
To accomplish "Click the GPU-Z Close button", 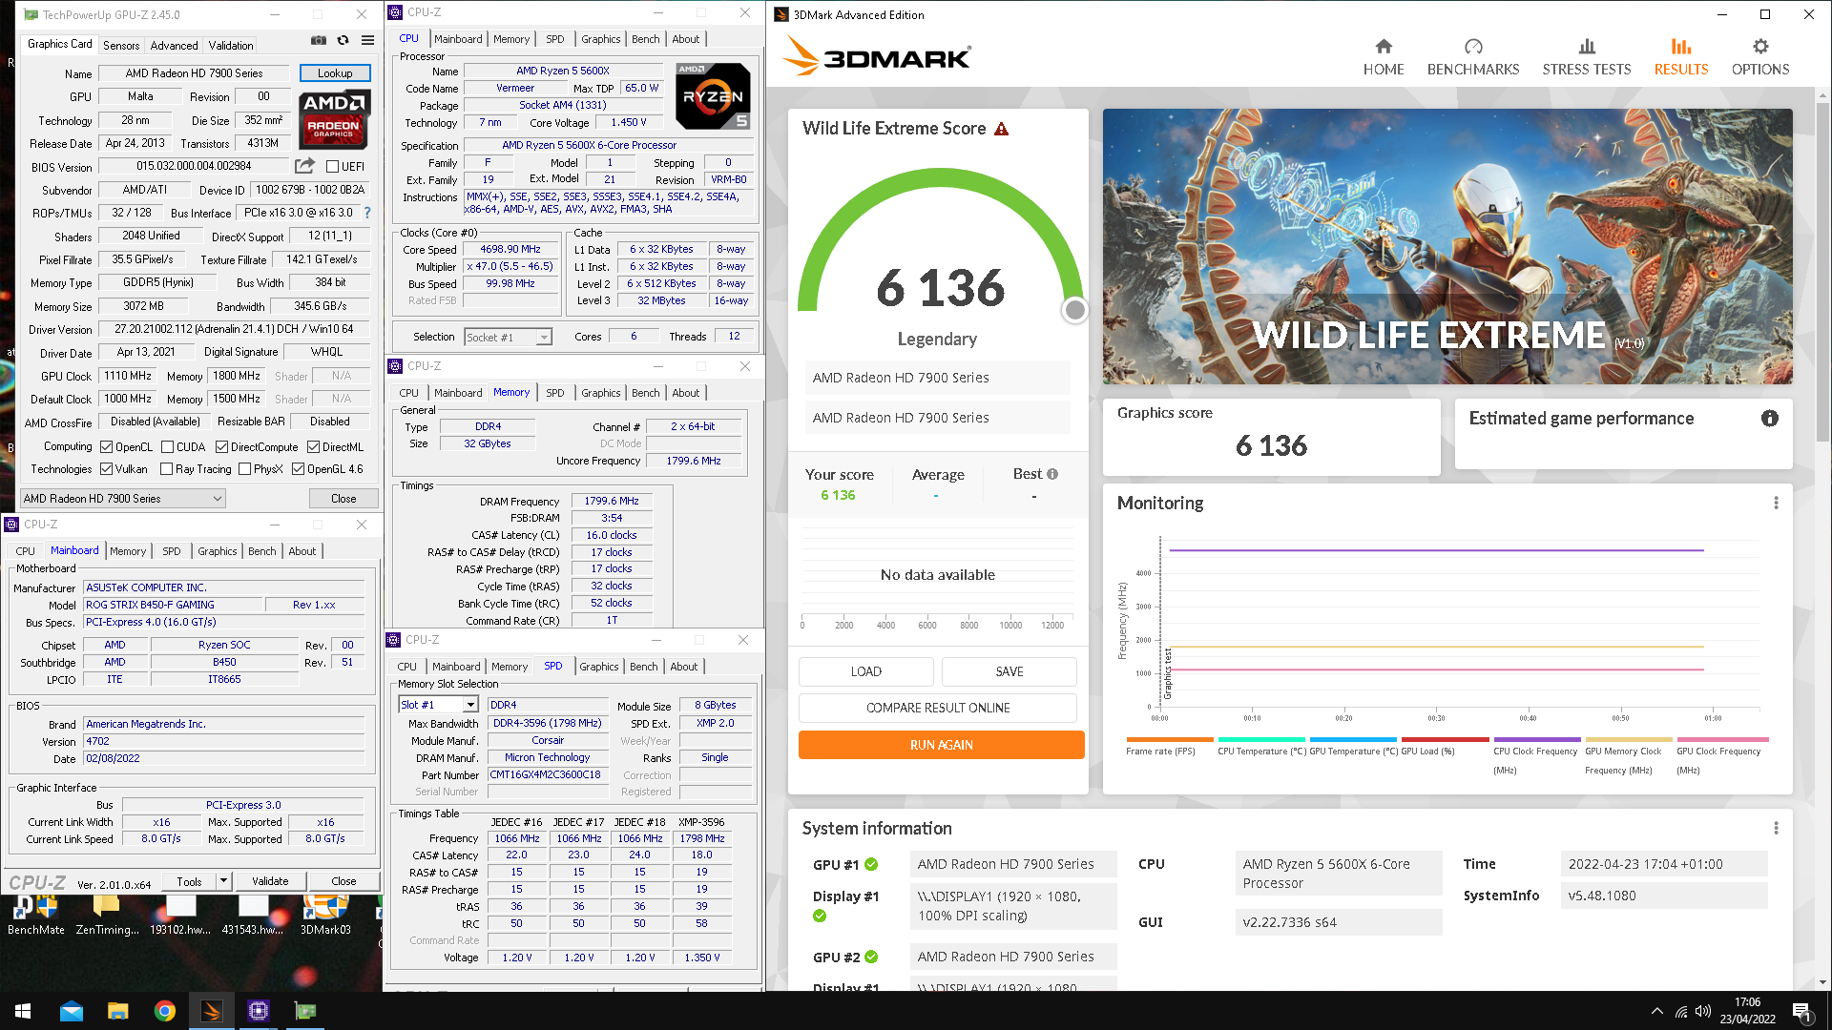I will pyautogui.click(x=343, y=499).
